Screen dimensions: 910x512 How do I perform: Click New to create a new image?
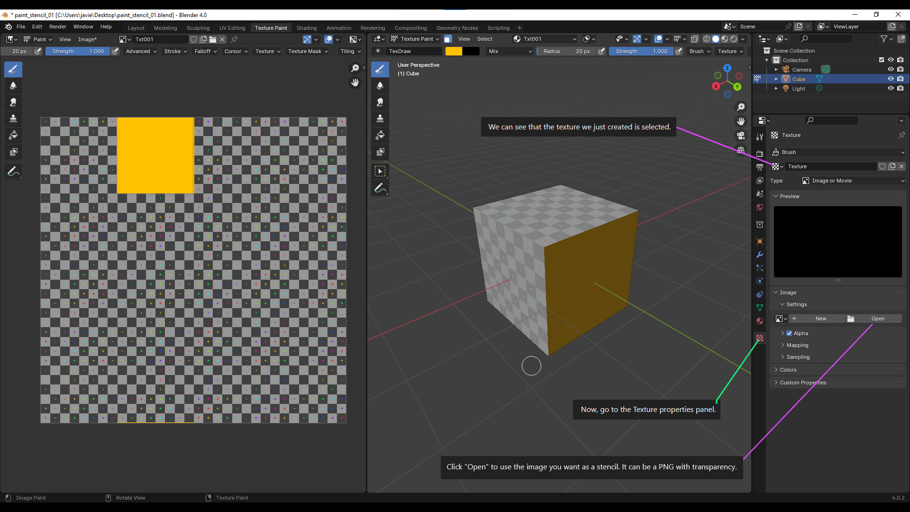[817, 319]
